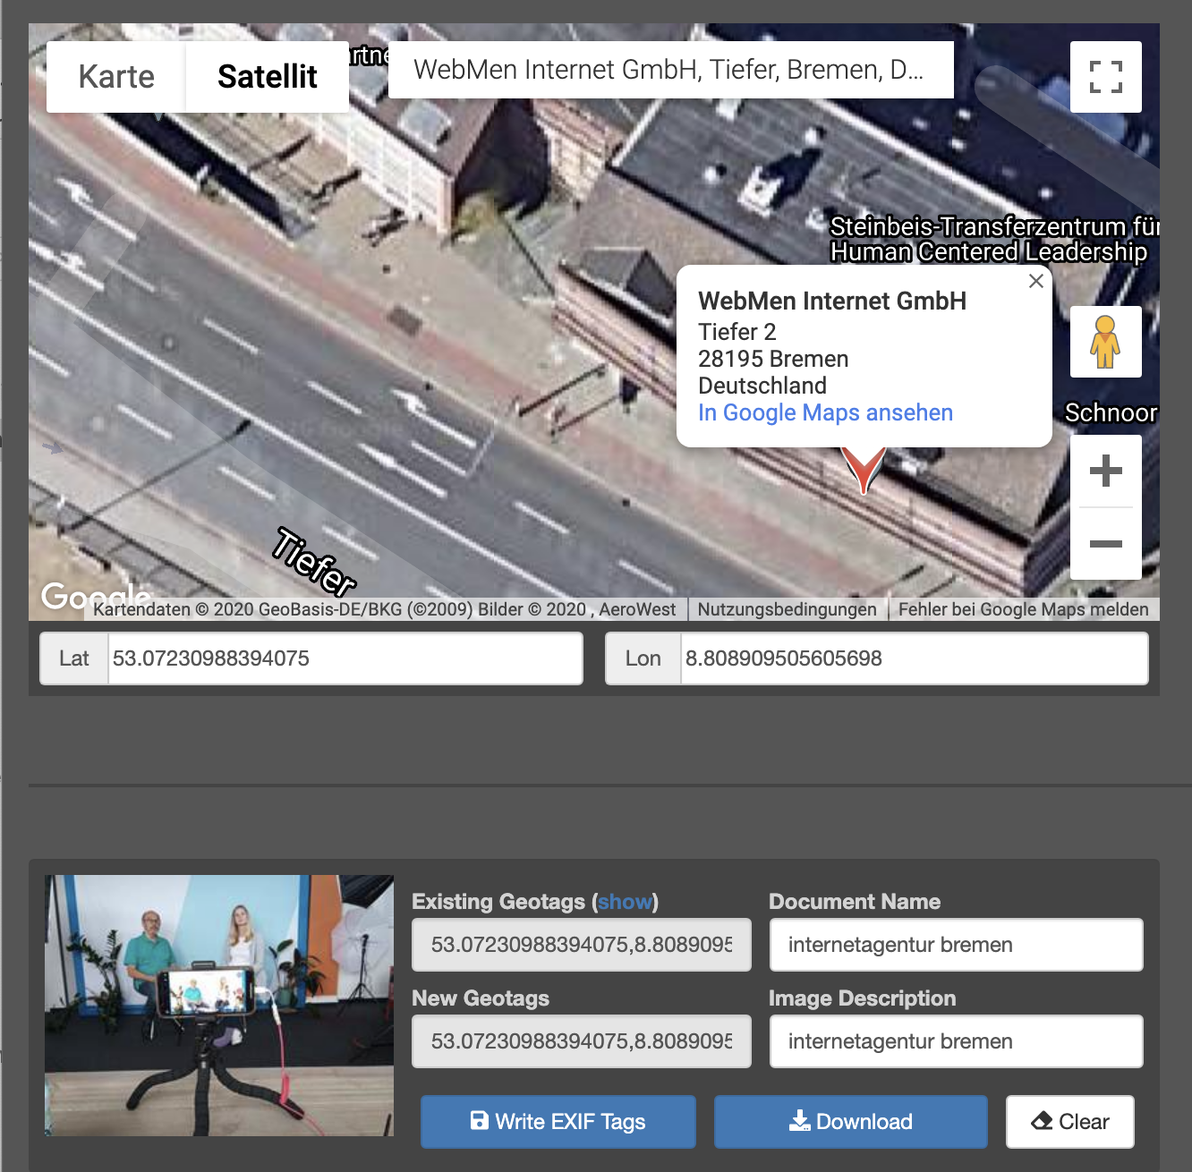Screen dimensions: 1192x1172
Task: Click the Existing Geotags field
Action: pos(582,945)
